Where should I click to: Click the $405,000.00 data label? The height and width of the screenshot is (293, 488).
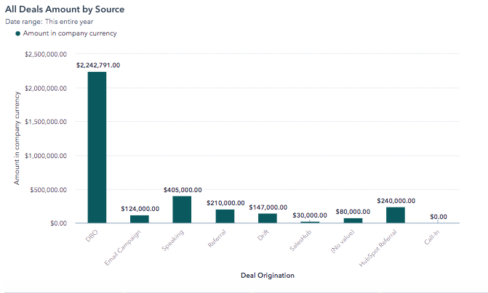[x=183, y=190]
